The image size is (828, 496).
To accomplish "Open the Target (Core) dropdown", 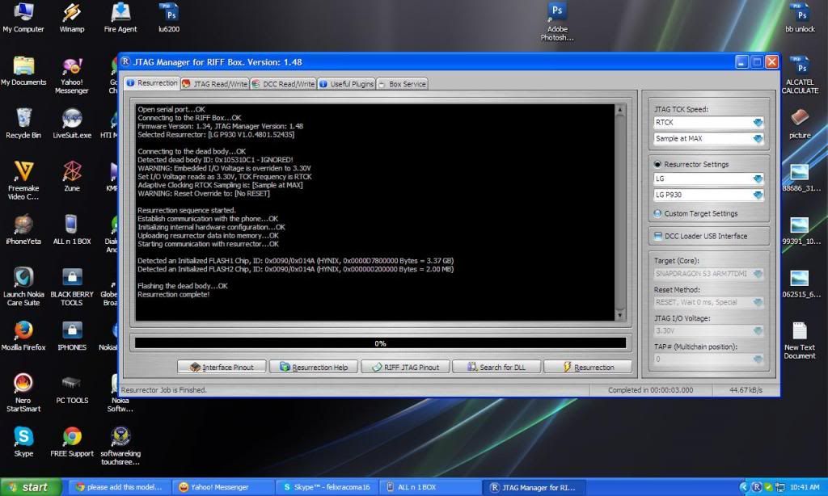I will point(709,273).
